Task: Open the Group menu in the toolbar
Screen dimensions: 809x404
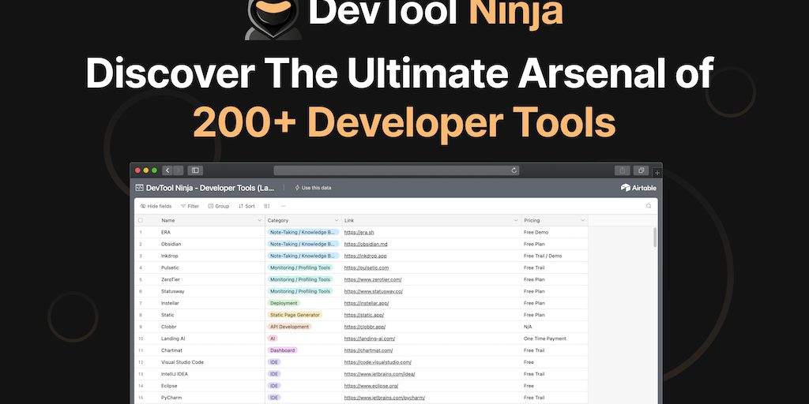Action: coord(218,206)
